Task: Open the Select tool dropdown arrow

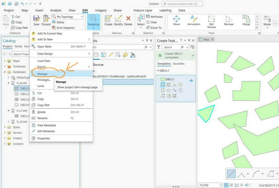Action: (x=141, y=28)
